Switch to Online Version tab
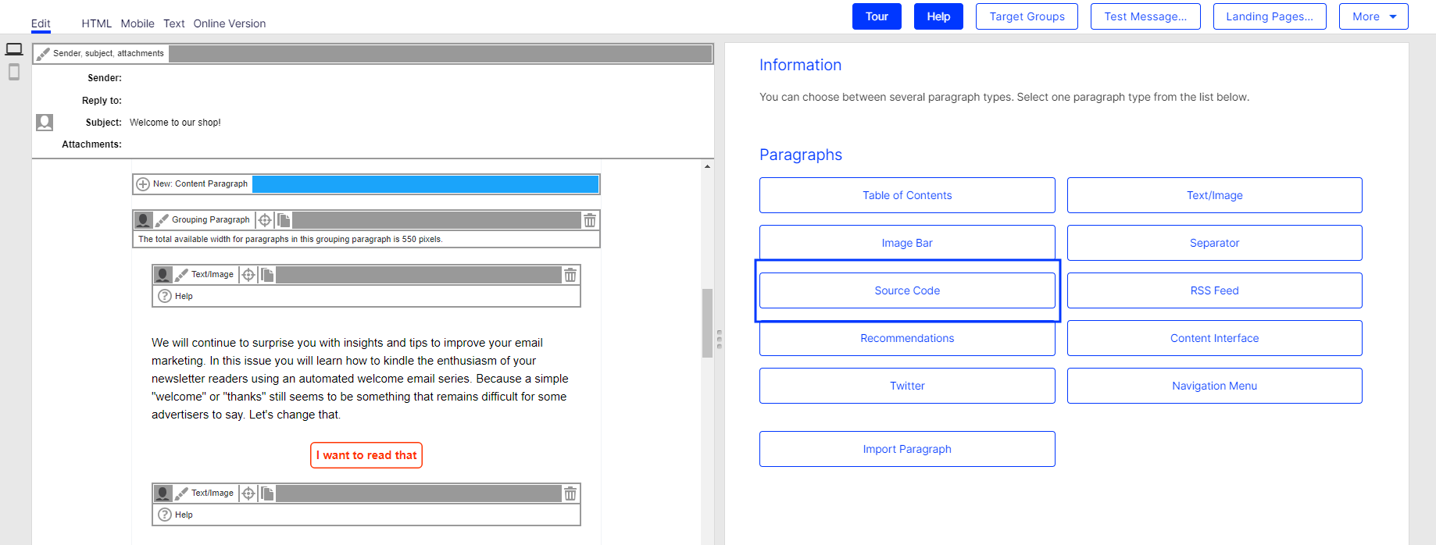 [229, 23]
